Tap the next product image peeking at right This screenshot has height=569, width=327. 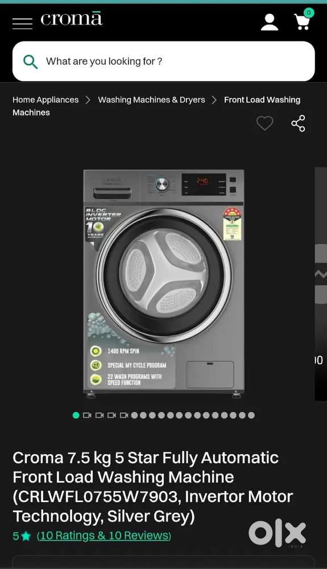pos(321,284)
